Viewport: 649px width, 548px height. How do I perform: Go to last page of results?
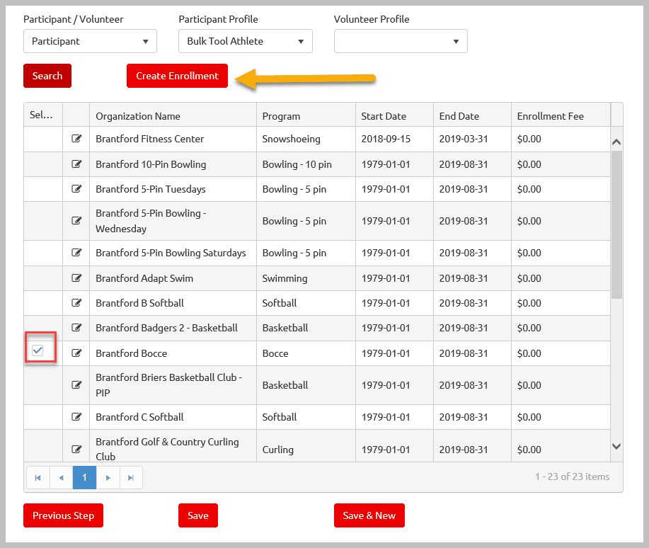[x=131, y=478]
